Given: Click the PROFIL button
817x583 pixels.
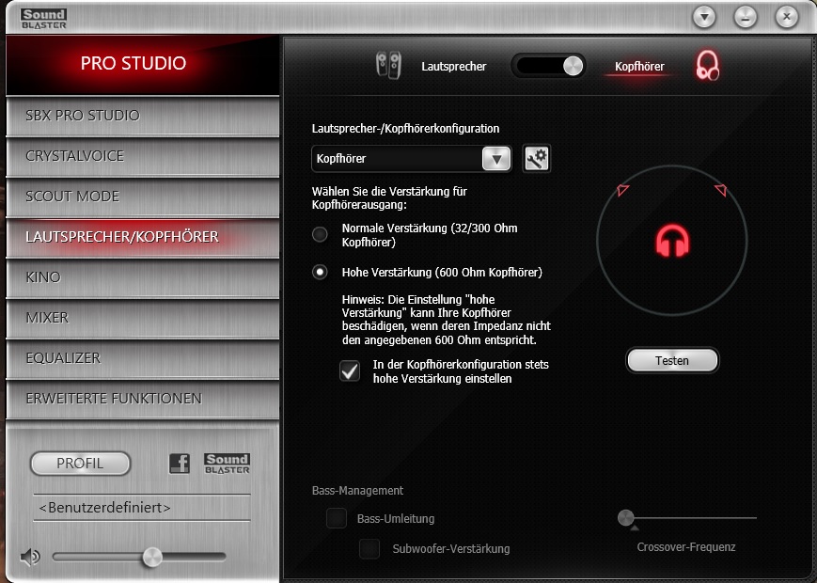Looking at the screenshot, I should click(x=80, y=464).
